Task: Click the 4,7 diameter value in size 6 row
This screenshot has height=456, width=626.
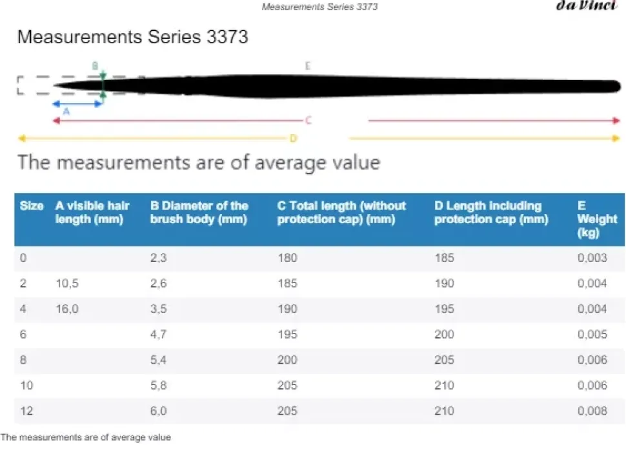Action: [x=158, y=334]
